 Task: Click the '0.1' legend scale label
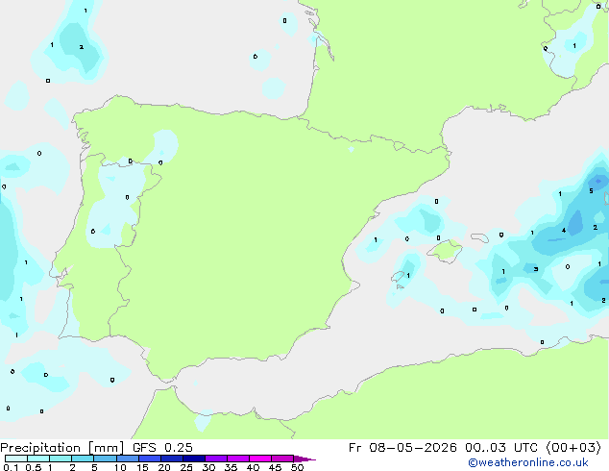click(x=11, y=467)
